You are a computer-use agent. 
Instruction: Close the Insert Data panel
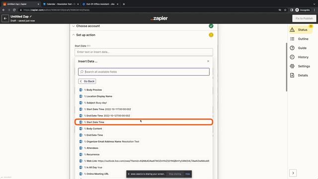click(208, 61)
